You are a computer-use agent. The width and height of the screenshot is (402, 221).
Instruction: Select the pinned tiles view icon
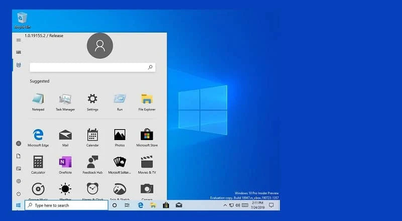19,52
